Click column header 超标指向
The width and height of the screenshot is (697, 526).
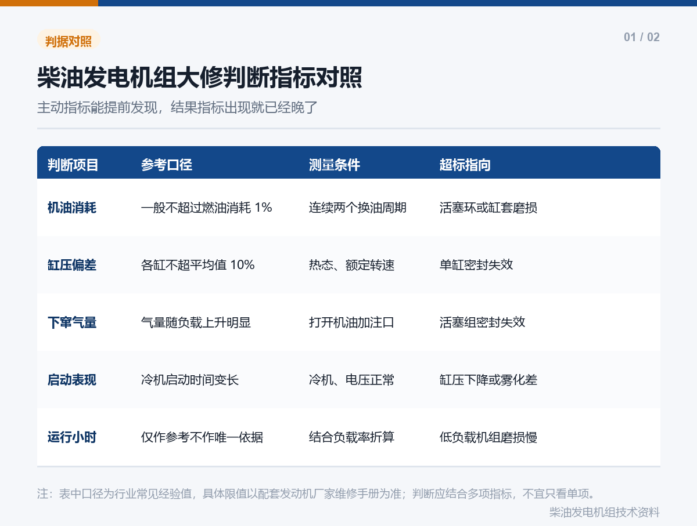point(465,165)
